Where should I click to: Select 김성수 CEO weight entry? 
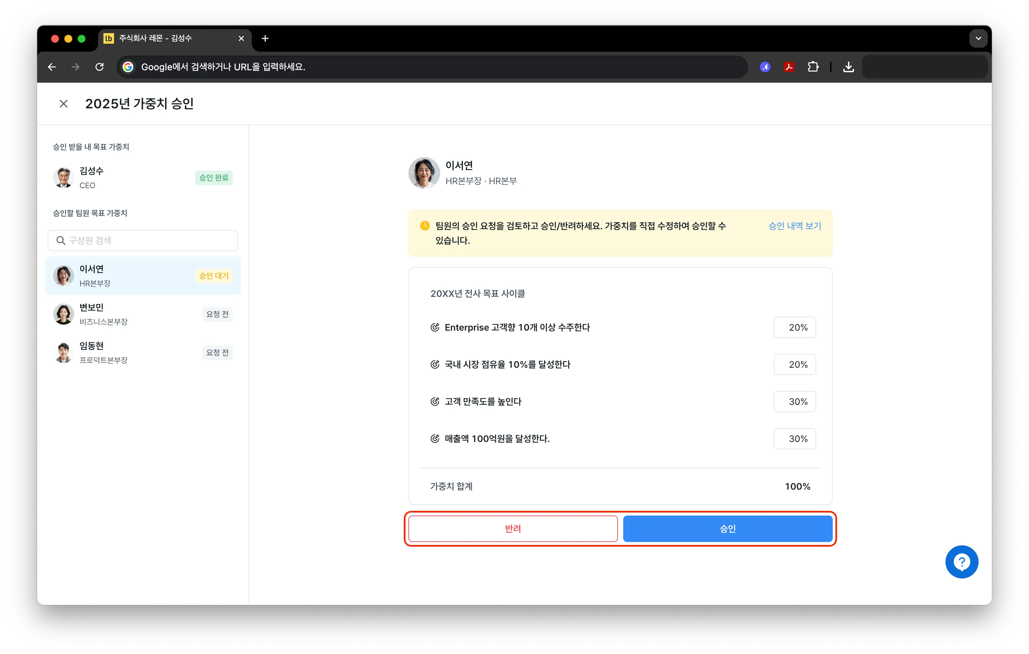pyautogui.click(x=143, y=178)
